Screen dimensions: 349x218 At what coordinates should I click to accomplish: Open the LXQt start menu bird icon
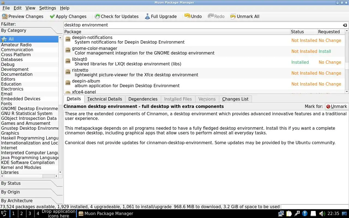coord(4,213)
